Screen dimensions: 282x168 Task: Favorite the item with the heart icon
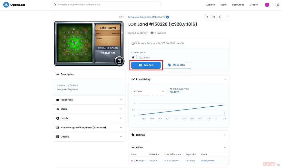pos(120,17)
